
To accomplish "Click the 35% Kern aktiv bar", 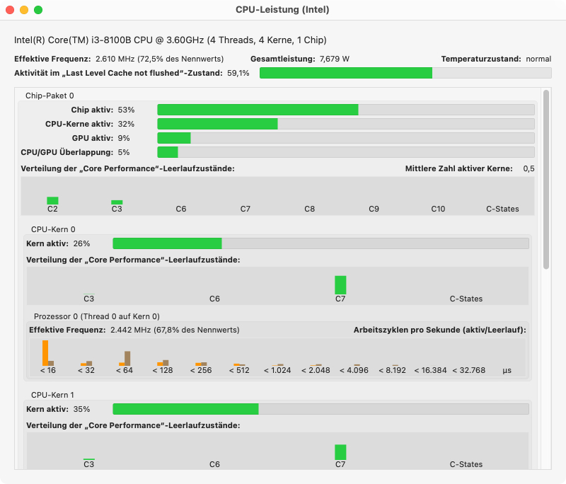I will coord(321,409).
